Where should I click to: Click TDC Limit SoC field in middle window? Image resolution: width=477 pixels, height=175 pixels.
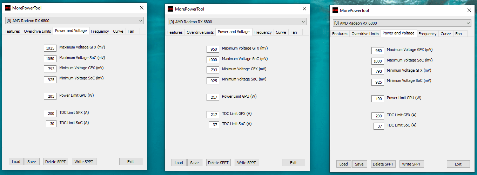(x=214, y=125)
